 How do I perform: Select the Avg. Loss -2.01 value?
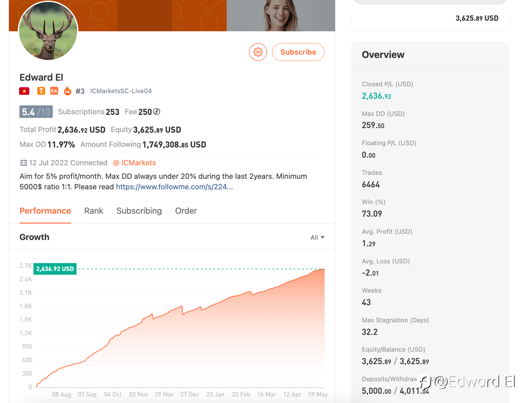click(x=370, y=273)
